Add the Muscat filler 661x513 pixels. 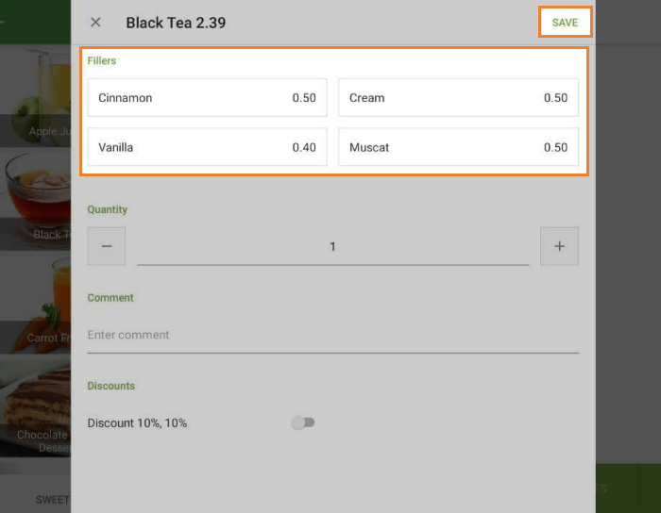coord(458,147)
